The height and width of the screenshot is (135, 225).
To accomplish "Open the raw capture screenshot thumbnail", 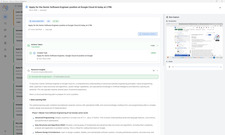I will tap(195, 41).
